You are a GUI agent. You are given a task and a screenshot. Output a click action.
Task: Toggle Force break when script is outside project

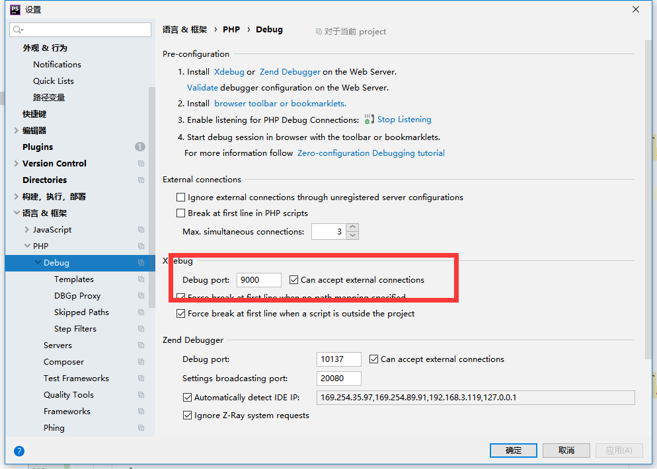pos(180,314)
